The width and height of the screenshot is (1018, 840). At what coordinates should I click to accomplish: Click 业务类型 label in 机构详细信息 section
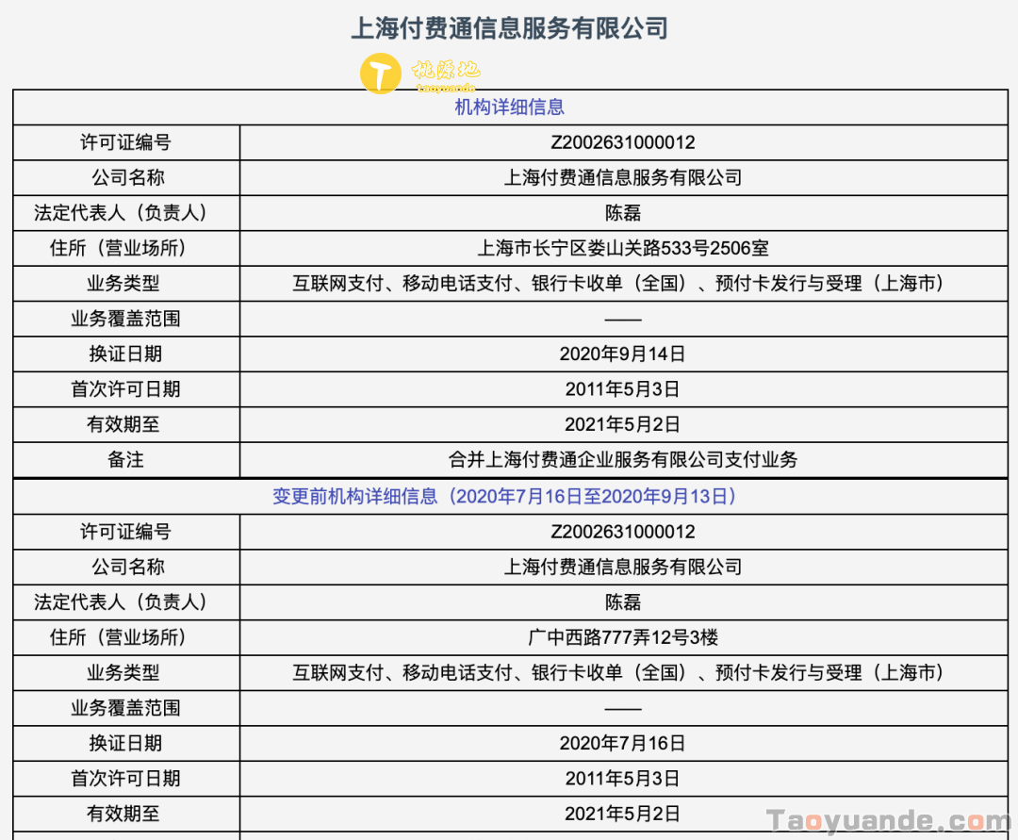tap(123, 284)
